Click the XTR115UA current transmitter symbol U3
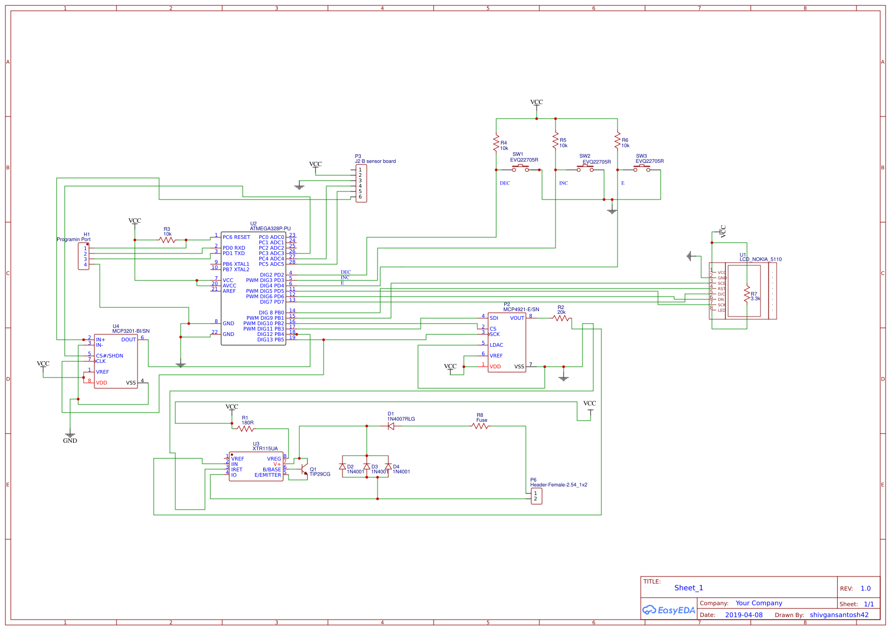 pyautogui.click(x=256, y=467)
